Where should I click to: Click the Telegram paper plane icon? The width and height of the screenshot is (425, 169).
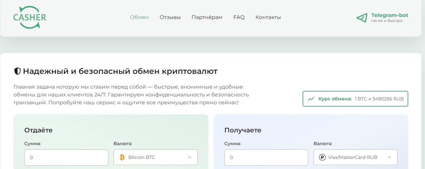click(x=362, y=18)
